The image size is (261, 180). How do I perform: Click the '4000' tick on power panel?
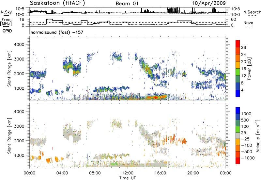tap(19, 45)
